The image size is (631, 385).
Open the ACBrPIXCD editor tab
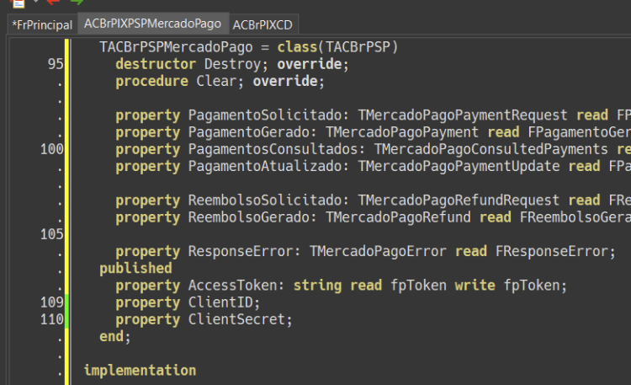pyautogui.click(x=262, y=25)
